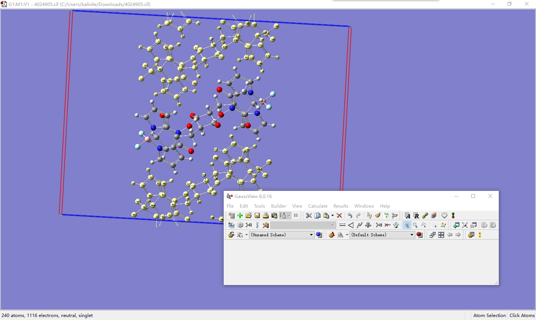Open the Element Fragment selector
Viewport: 536px width, 320px height.
tap(231, 225)
